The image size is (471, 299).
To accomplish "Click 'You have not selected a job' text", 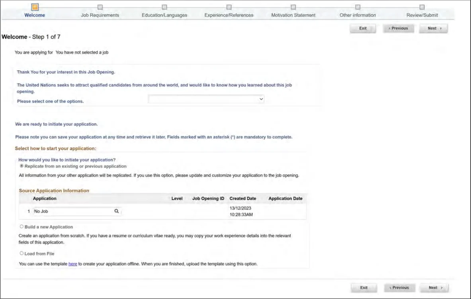I will point(82,52).
